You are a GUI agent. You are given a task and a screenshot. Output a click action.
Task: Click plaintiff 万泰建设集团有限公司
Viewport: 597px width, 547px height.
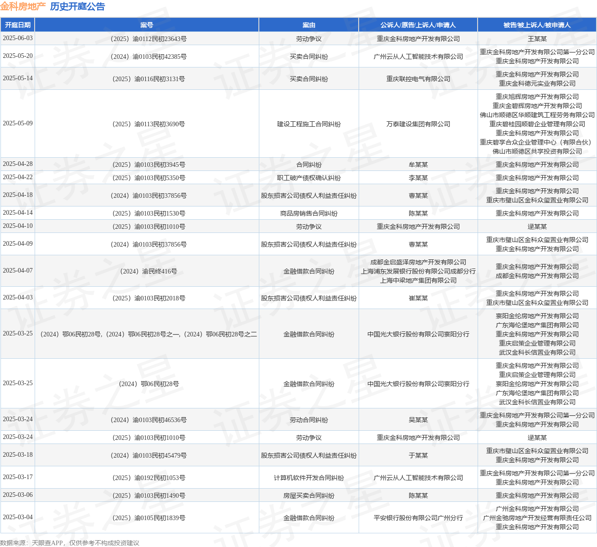(418, 124)
